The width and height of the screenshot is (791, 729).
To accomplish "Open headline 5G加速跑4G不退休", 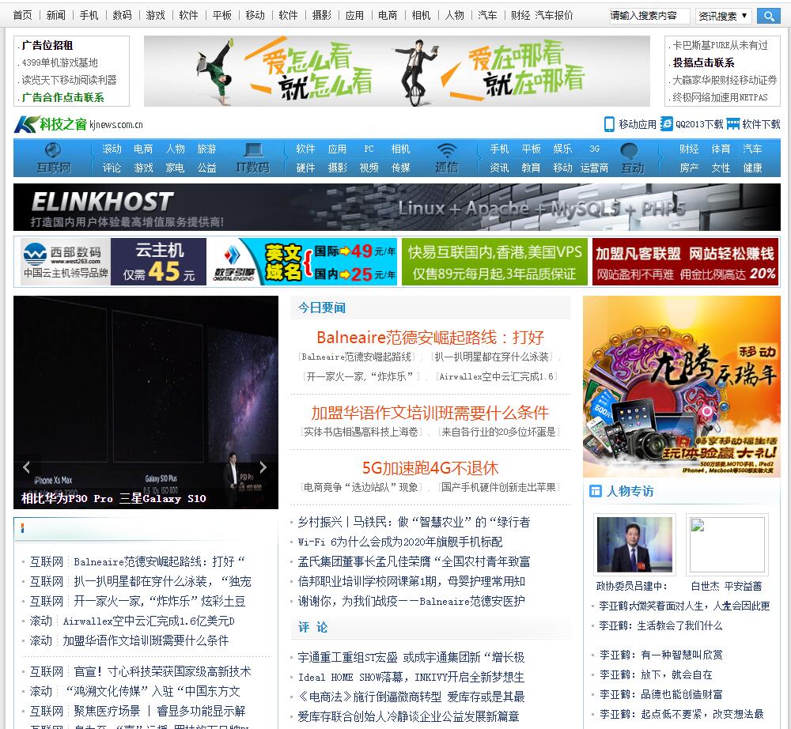I will click(430, 468).
